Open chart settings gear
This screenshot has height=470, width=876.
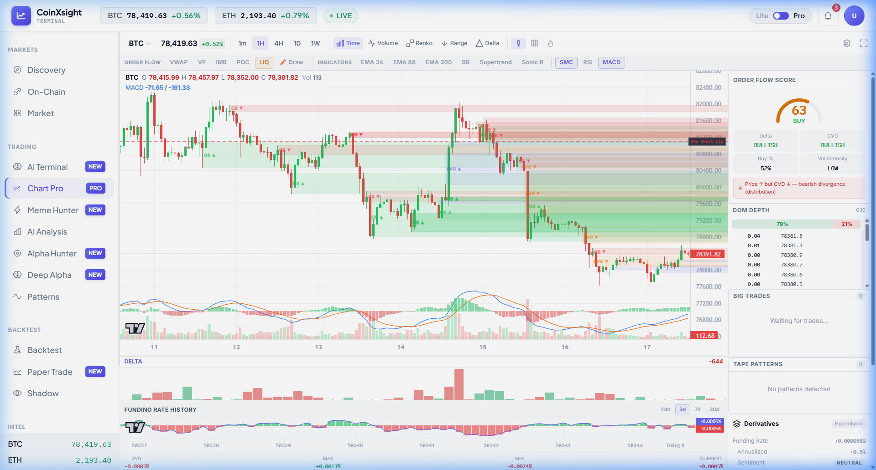click(x=847, y=43)
